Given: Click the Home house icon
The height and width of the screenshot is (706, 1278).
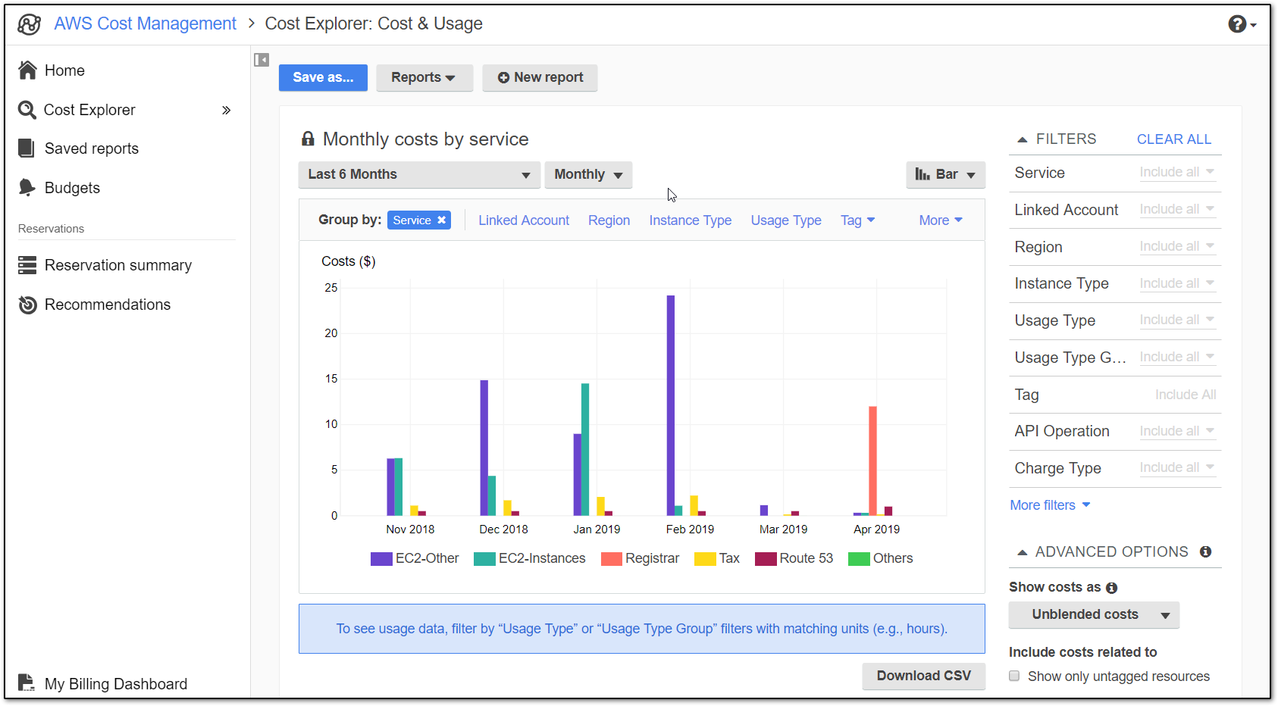Looking at the screenshot, I should click(x=27, y=70).
